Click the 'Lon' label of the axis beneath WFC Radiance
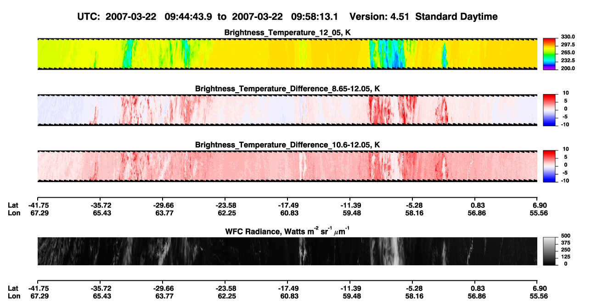Viewport: 597px width, 306px height. 14,295
